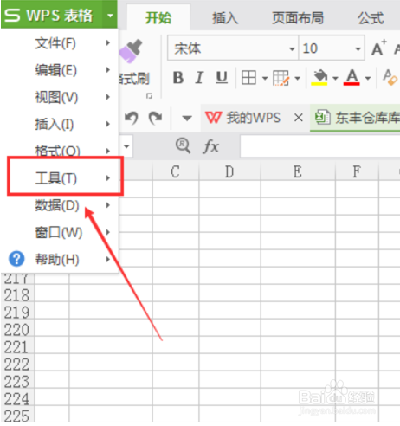This screenshot has height=426, width=400.
Task: Open the quick access toolbar customize arrow
Action: [187, 118]
